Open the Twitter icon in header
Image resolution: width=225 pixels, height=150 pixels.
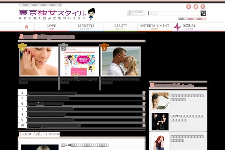coord(196,7)
